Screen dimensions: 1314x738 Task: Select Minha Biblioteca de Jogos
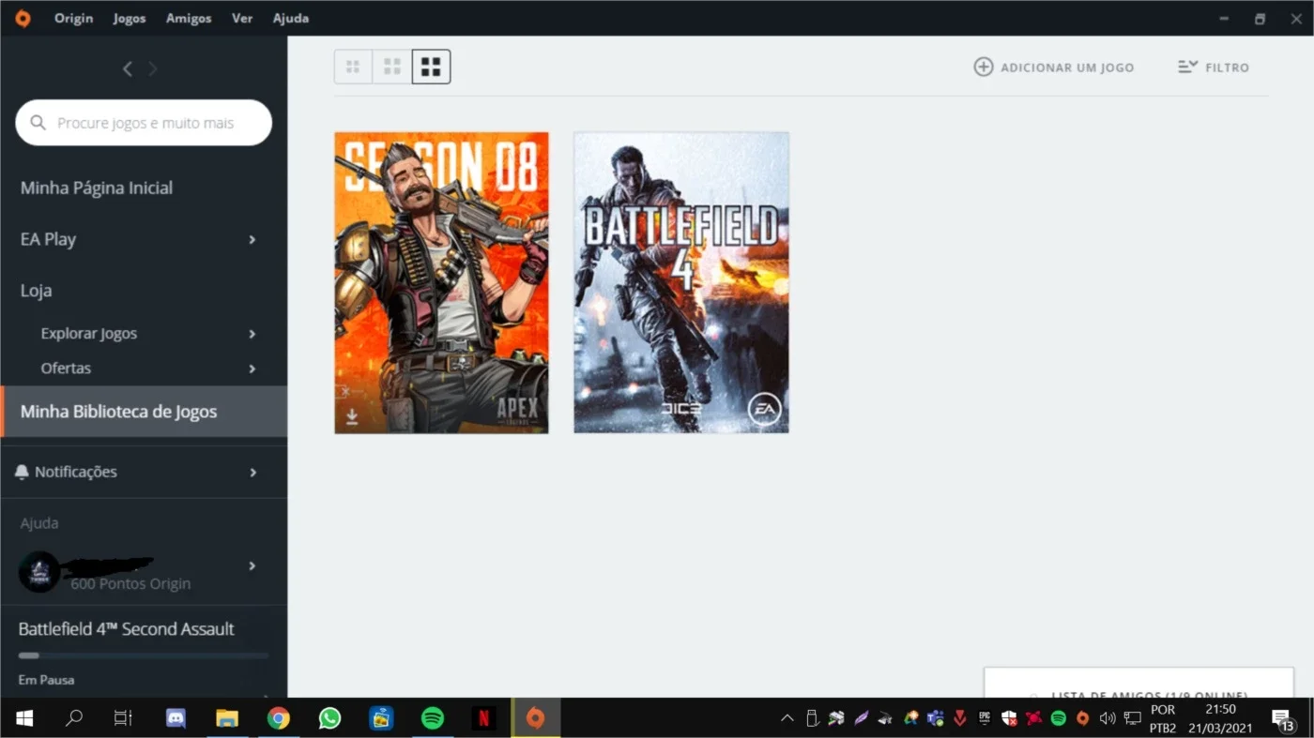[x=144, y=412]
